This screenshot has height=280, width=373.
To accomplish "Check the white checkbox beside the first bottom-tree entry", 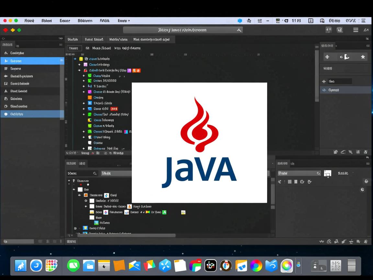I will pos(79,189).
